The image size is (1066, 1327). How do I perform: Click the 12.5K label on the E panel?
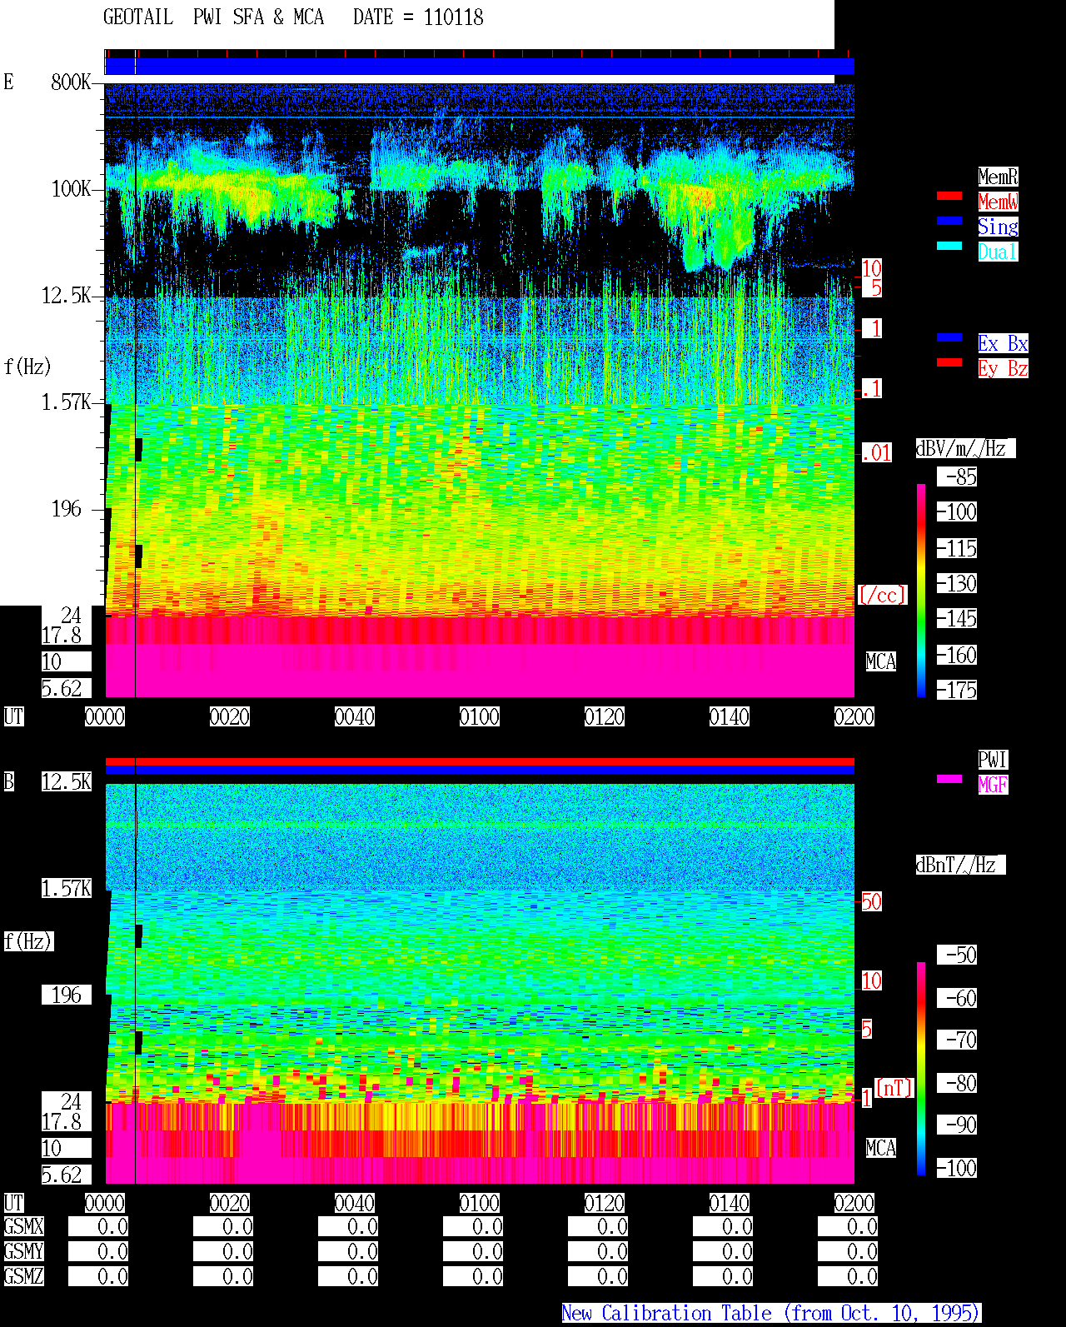click(x=67, y=295)
